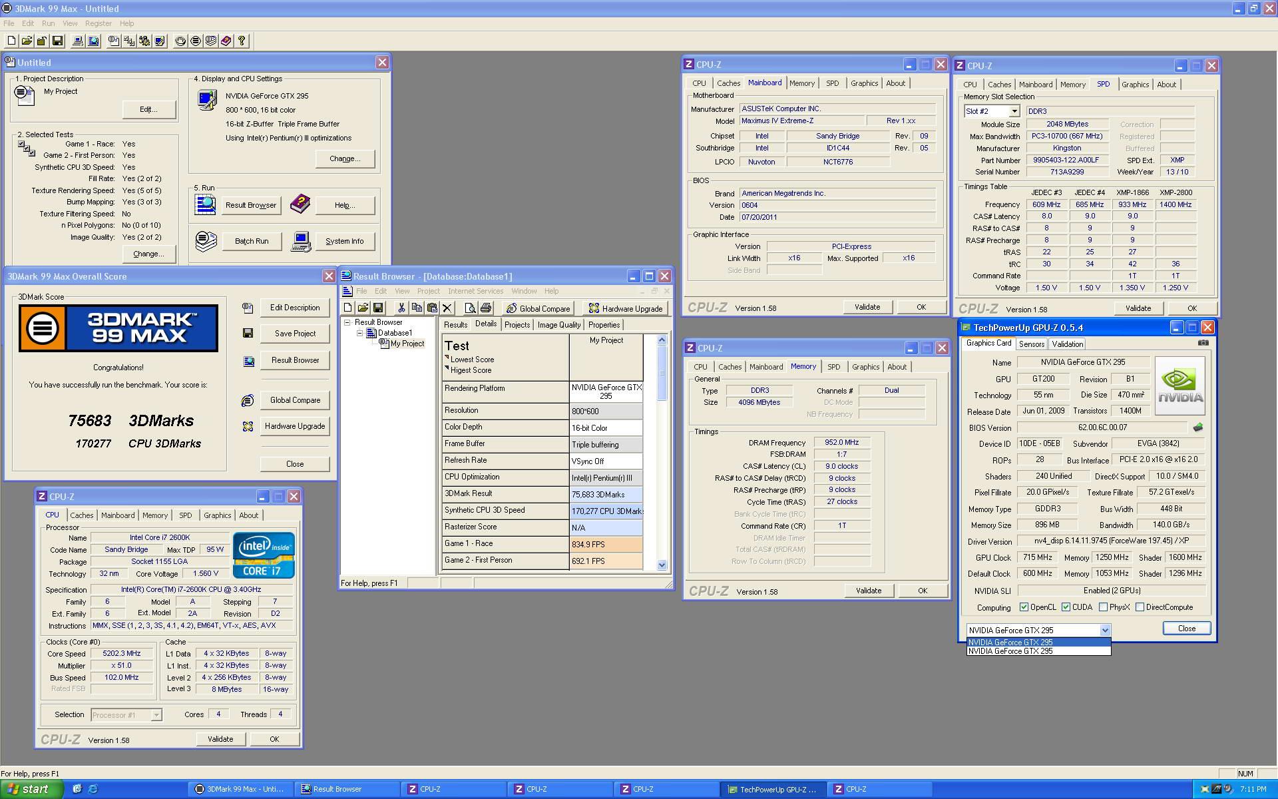Click TechPowerUp GPU-Z taskbar button
The width and height of the screenshot is (1278, 799).
coord(772,789)
